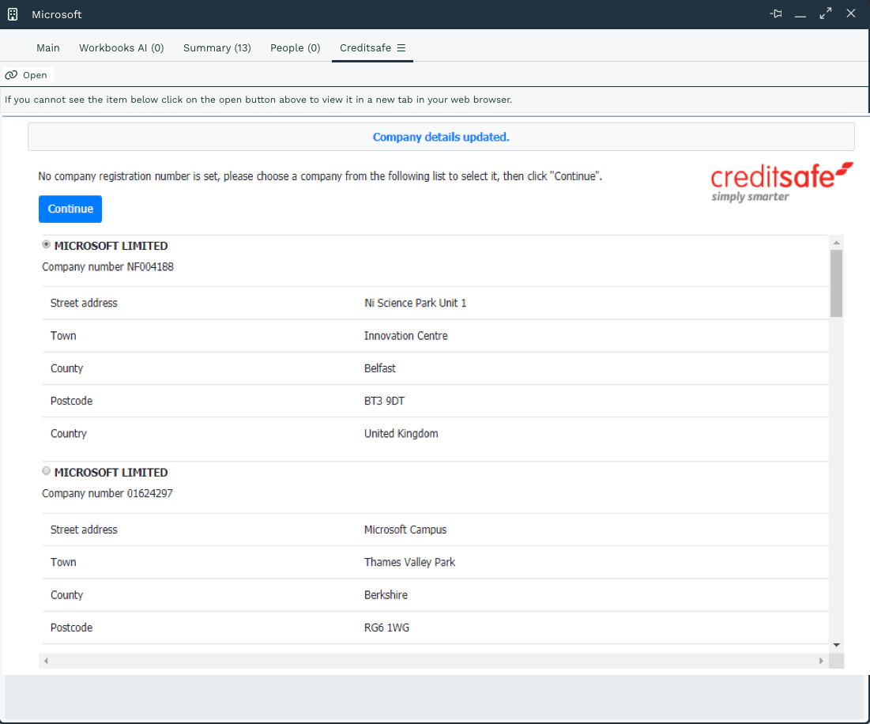
Task: Click the 'RG6 1WG' postcode value
Action: (x=386, y=628)
